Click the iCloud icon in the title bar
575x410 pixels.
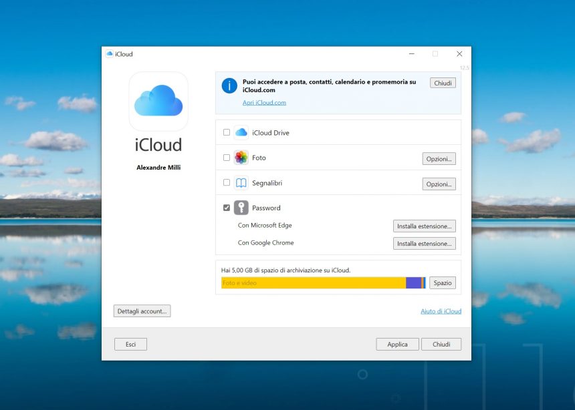109,54
